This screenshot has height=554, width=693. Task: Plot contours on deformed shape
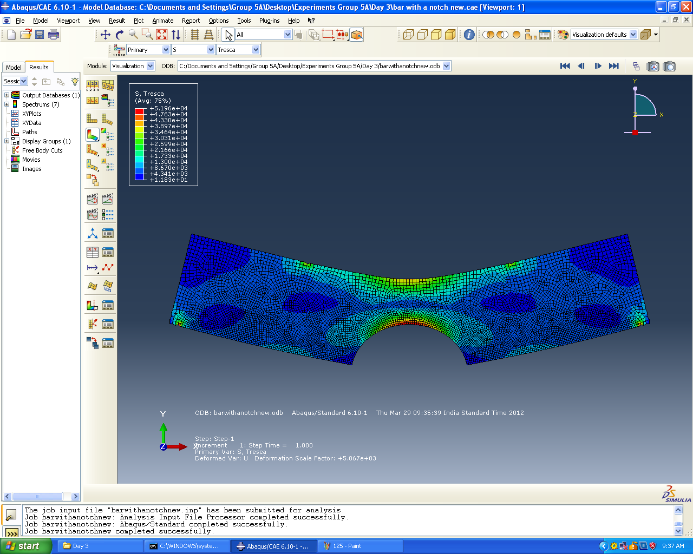coord(93,134)
